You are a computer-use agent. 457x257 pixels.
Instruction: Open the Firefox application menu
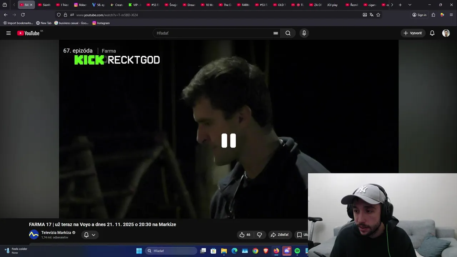click(x=451, y=15)
